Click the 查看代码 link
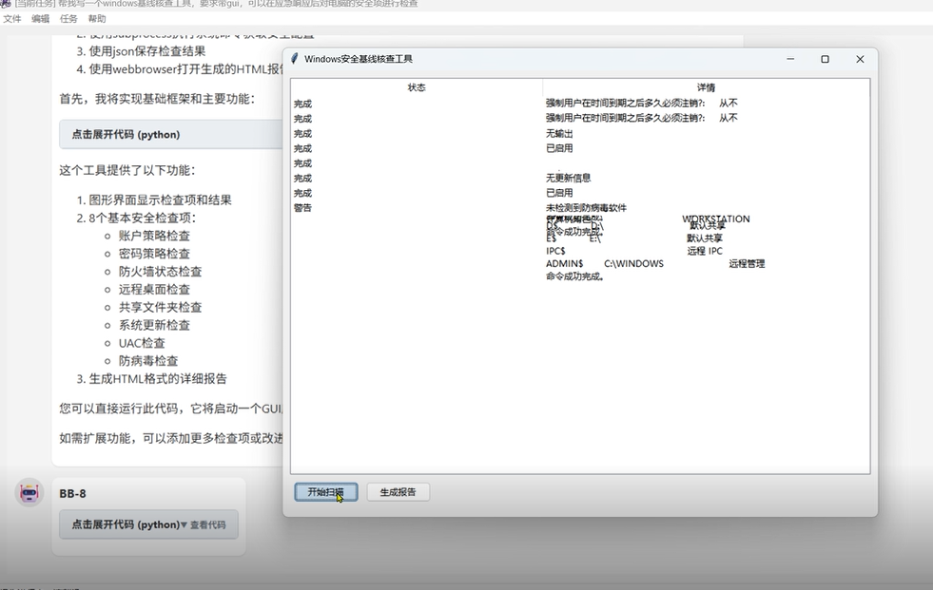Screen dimensions: 933x590 click(207, 524)
